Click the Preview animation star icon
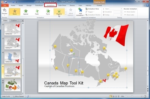Screen dimensions: 150x99 coord(4,10)
